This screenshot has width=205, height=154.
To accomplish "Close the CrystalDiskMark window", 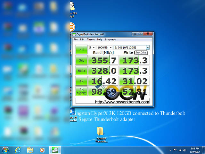I will click(148, 34).
